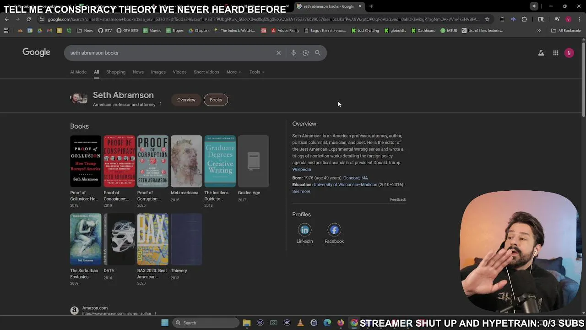Open Chrome apps grid in bookmarks bar
This screenshot has width=586, height=330.
[6, 31]
